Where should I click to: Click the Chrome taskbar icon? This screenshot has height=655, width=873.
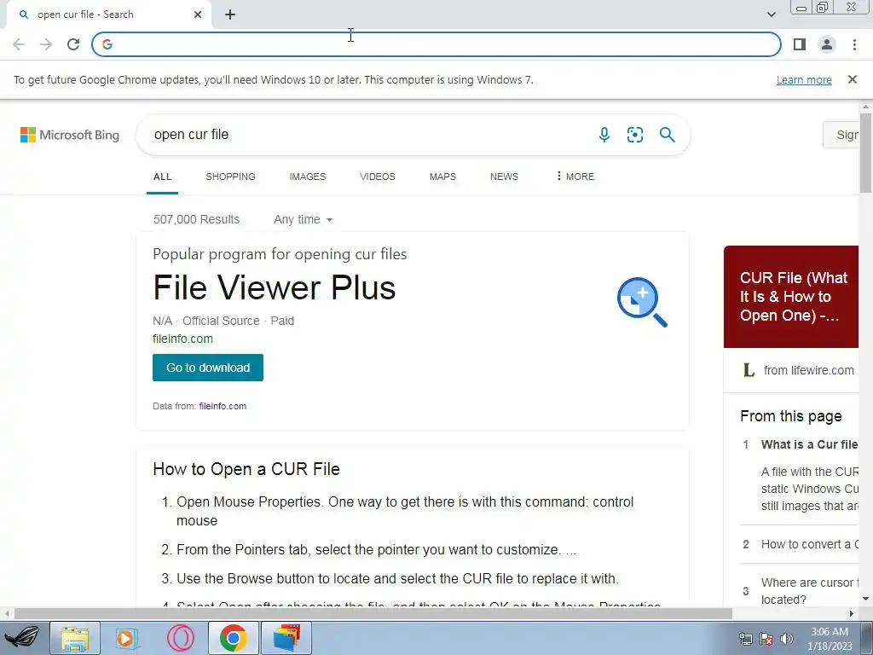tap(234, 638)
